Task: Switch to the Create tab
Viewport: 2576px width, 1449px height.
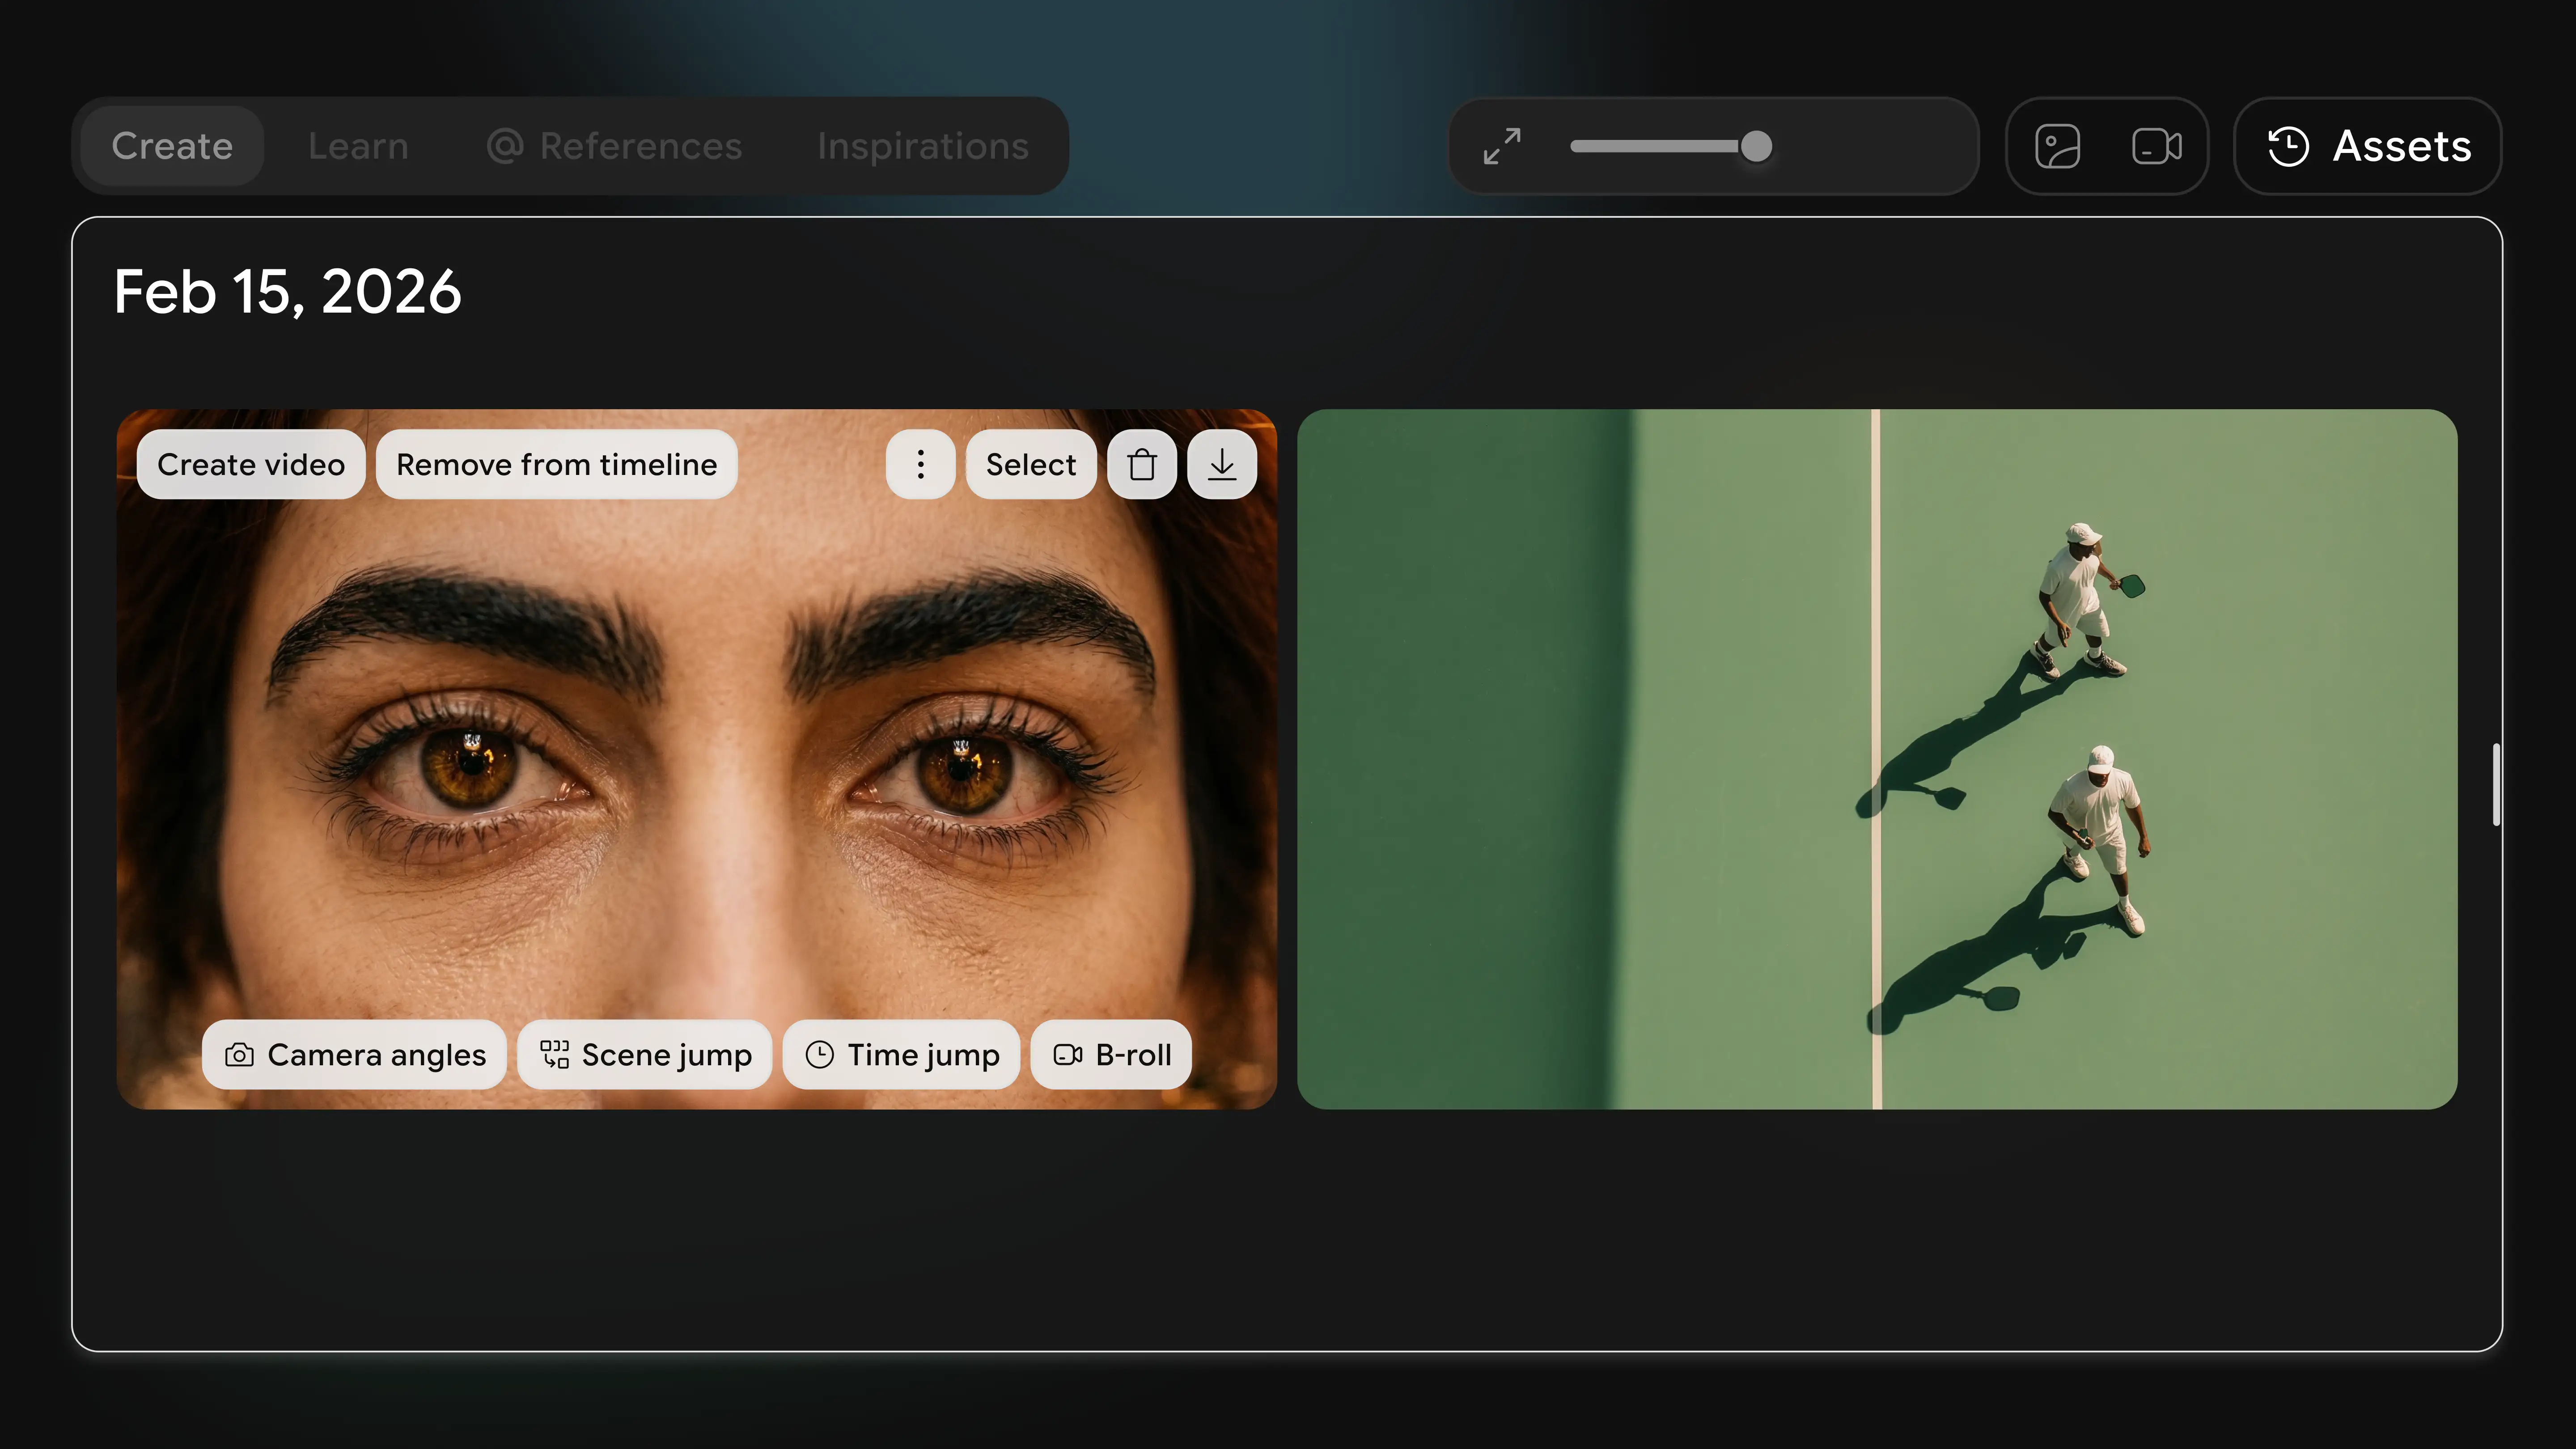Action: (172, 146)
